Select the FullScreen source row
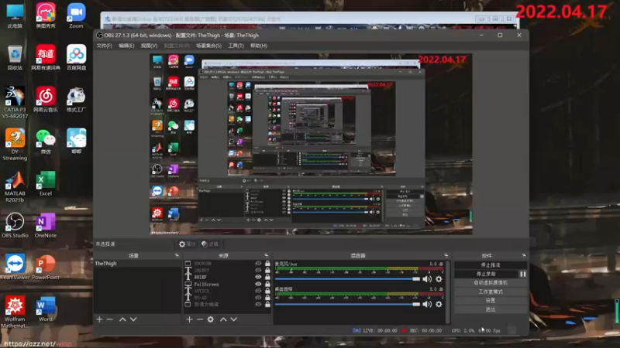The image size is (620, 348). click(x=228, y=284)
